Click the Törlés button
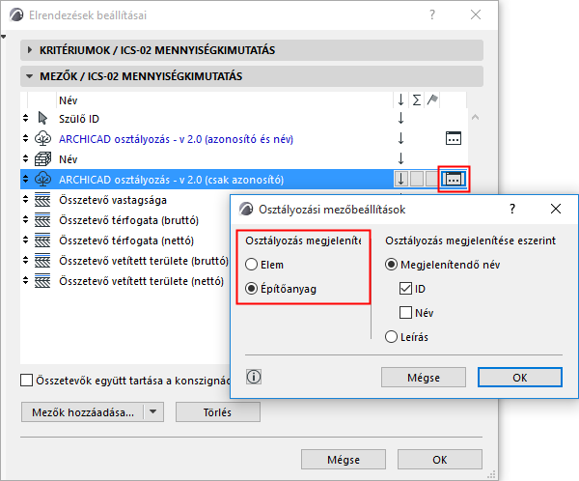The width and height of the screenshot is (579, 481). pyautogui.click(x=218, y=411)
